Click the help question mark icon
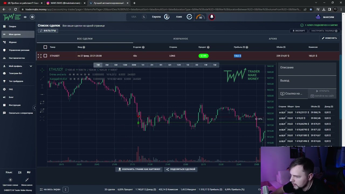Image resolution: width=345 pixels, height=194 pixels. pos(32,17)
